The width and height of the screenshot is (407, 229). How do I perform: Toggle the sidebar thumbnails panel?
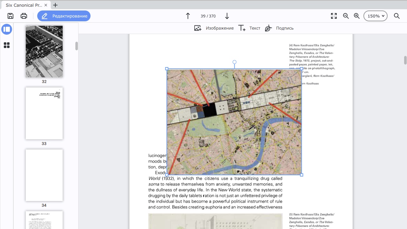[x=7, y=29]
